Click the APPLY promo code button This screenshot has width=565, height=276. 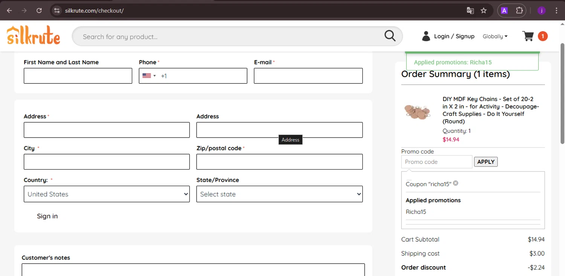pos(486,162)
